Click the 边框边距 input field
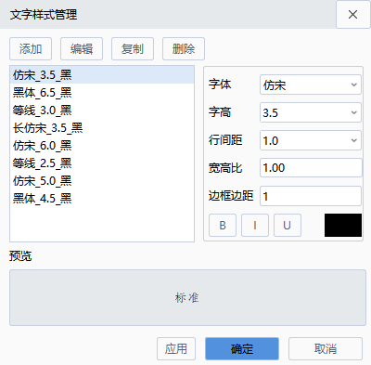 click(311, 196)
